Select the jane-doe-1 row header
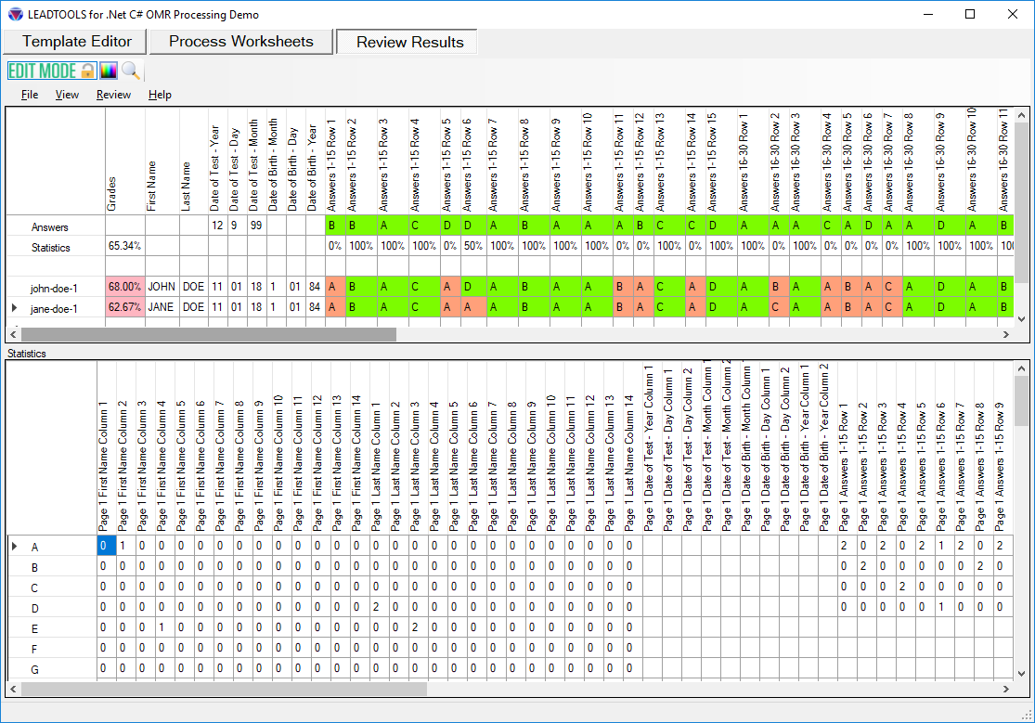 [x=56, y=308]
